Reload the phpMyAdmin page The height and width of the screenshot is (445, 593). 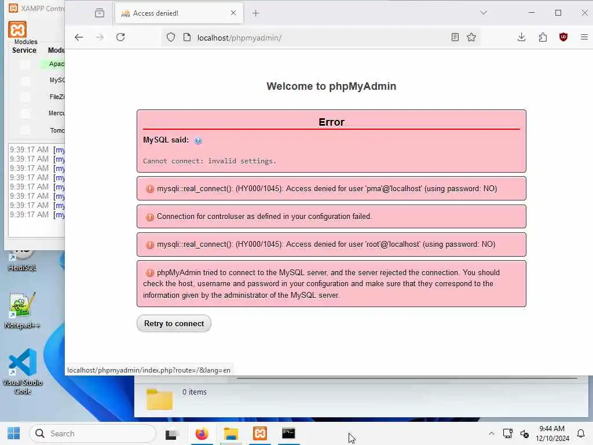120,37
